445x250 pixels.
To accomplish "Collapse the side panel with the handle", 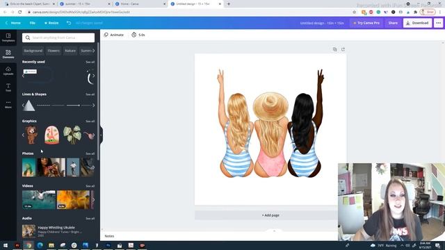I will pos(101,135).
